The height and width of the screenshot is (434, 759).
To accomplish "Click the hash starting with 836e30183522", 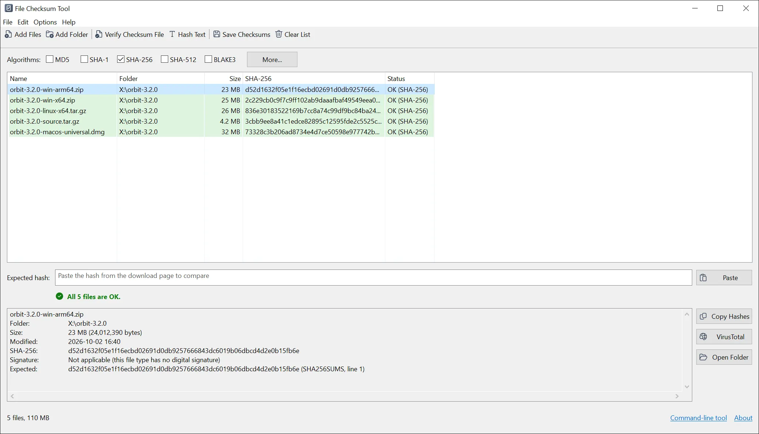I will [313, 111].
